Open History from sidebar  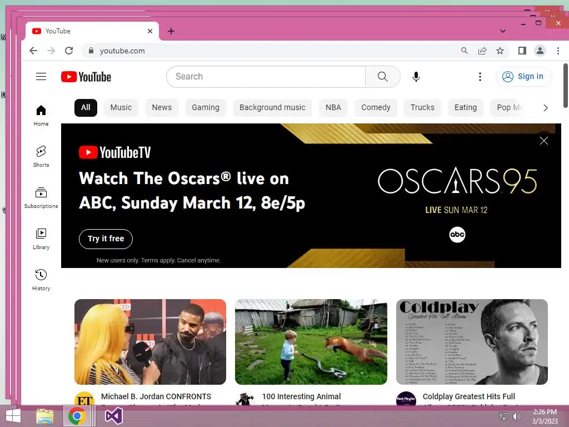tap(41, 280)
